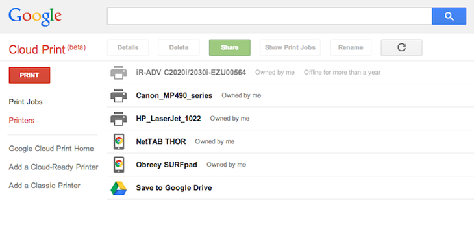Click the NetTAB THOR Chrome phone icon
This screenshot has height=240, width=474.
[119, 141]
